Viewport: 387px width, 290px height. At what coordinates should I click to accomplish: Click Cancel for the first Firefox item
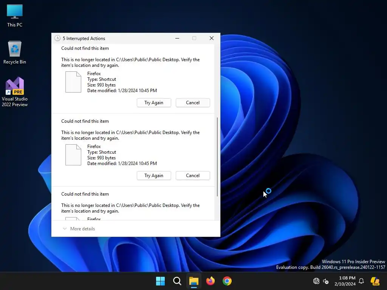click(193, 103)
